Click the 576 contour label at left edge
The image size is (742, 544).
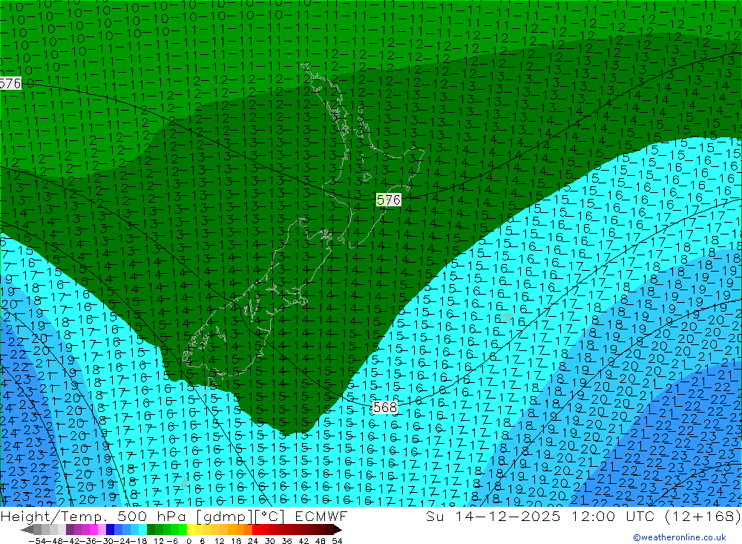pyautogui.click(x=10, y=83)
